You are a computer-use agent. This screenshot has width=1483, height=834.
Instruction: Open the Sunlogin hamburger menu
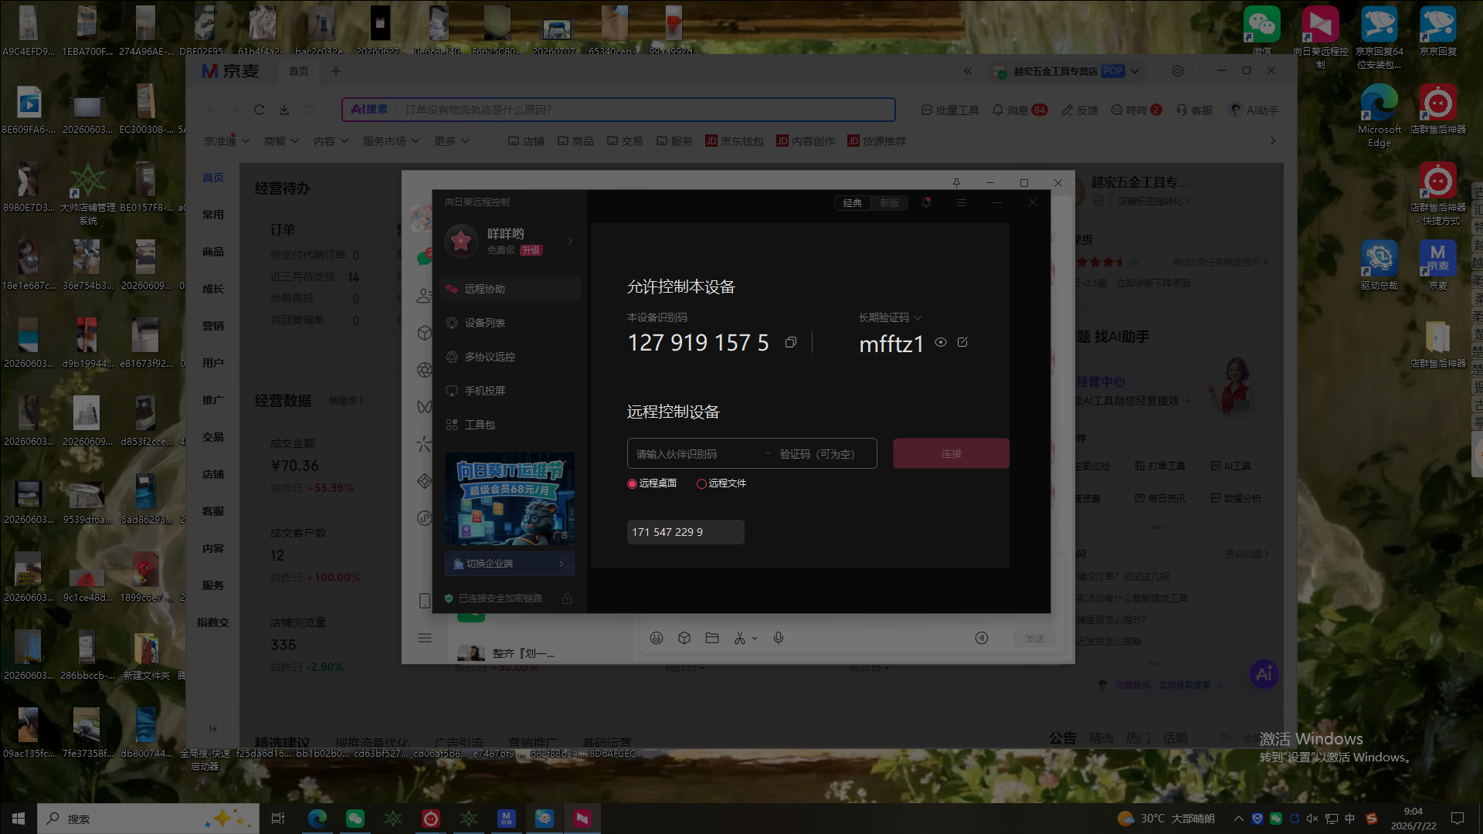[962, 202]
